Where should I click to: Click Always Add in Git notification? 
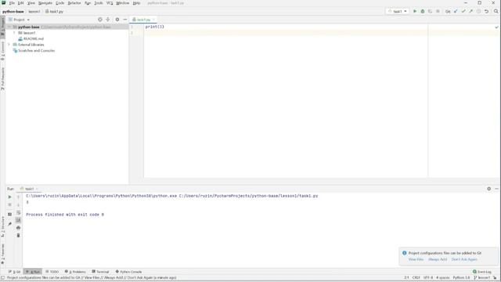pos(438,259)
